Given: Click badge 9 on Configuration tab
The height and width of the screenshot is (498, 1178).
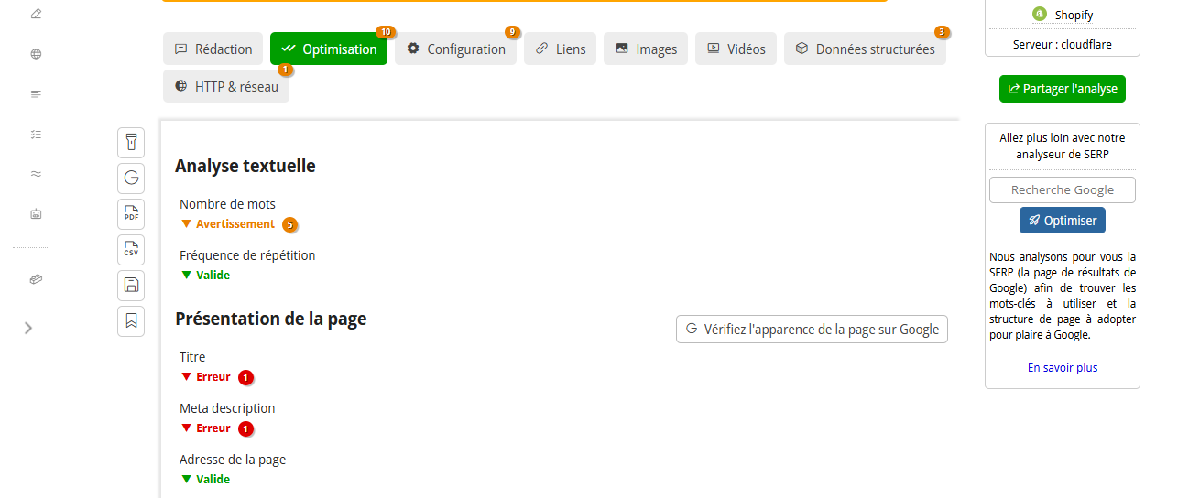Looking at the screenshot, I should point(512,32).
